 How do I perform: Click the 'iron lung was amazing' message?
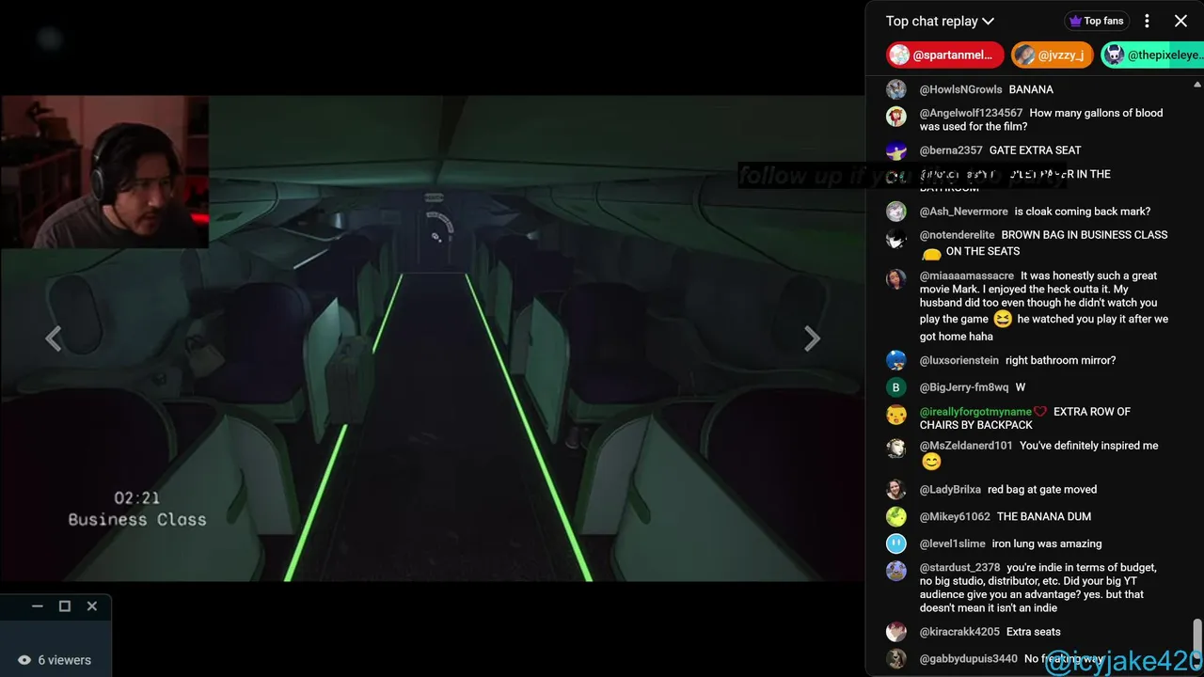[1047, 543]
